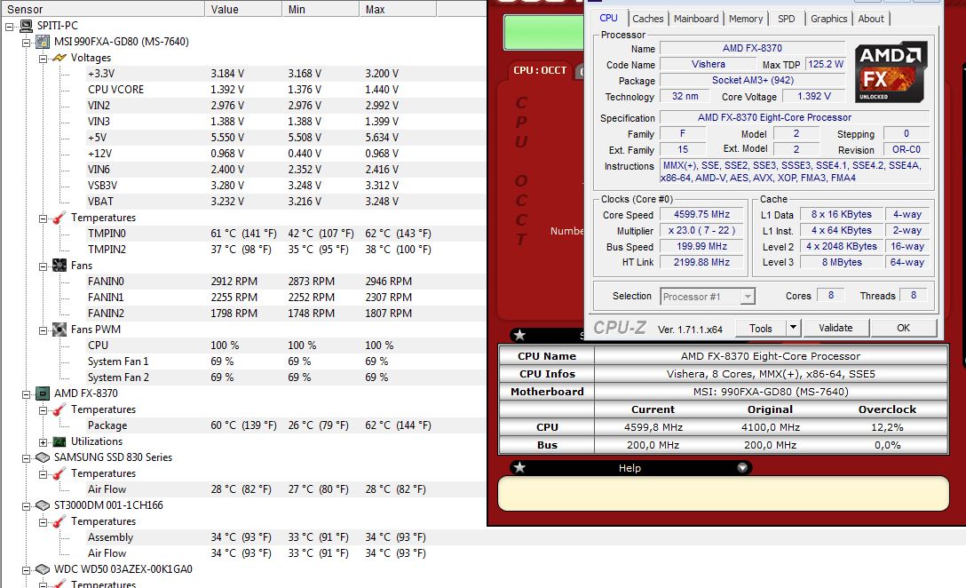Image resolution: width=966 pixels, height=588 pixels.
Task: Open the About tab in CPU-Z
Action: tap(870, 19)
